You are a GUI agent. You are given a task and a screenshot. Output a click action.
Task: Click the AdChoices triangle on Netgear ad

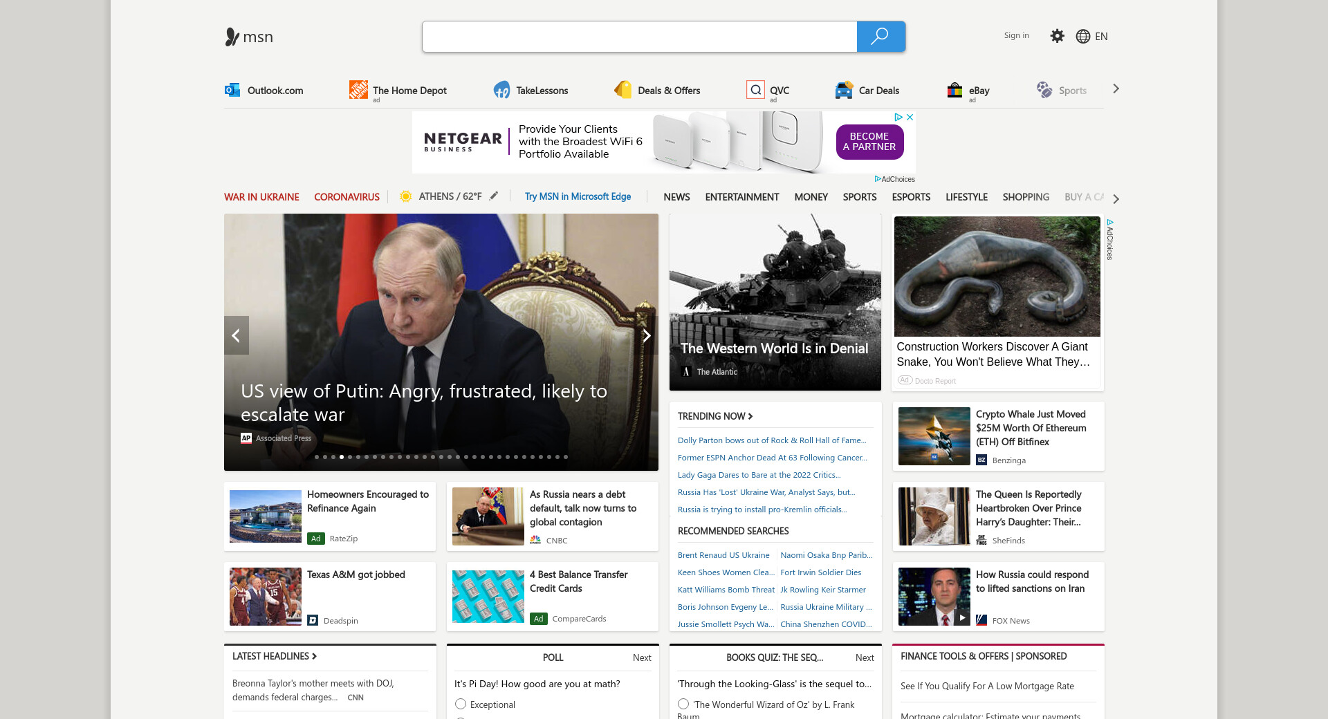(x=898, y=118)
